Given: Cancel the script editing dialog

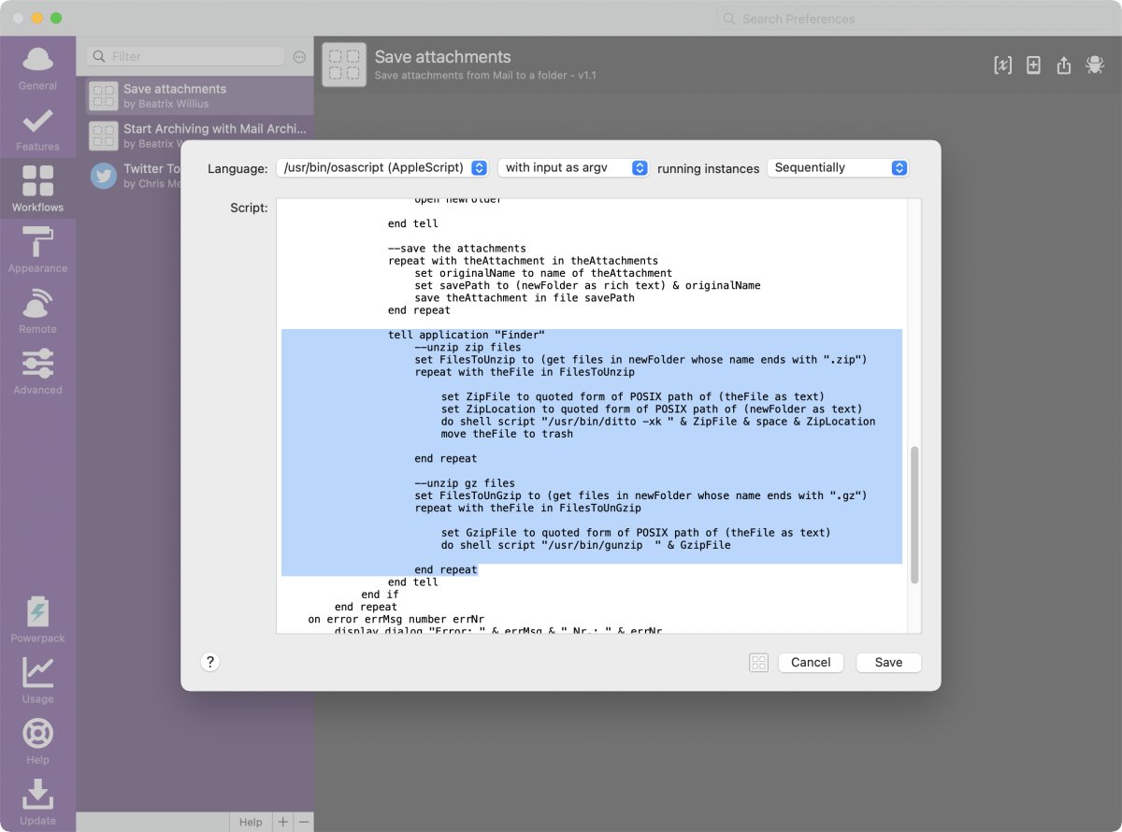Looking at the screenshot, I should pos(810,662).
